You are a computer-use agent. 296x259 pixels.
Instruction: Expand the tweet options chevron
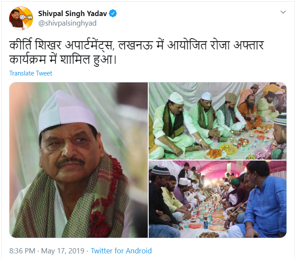[x=283, y=12]
